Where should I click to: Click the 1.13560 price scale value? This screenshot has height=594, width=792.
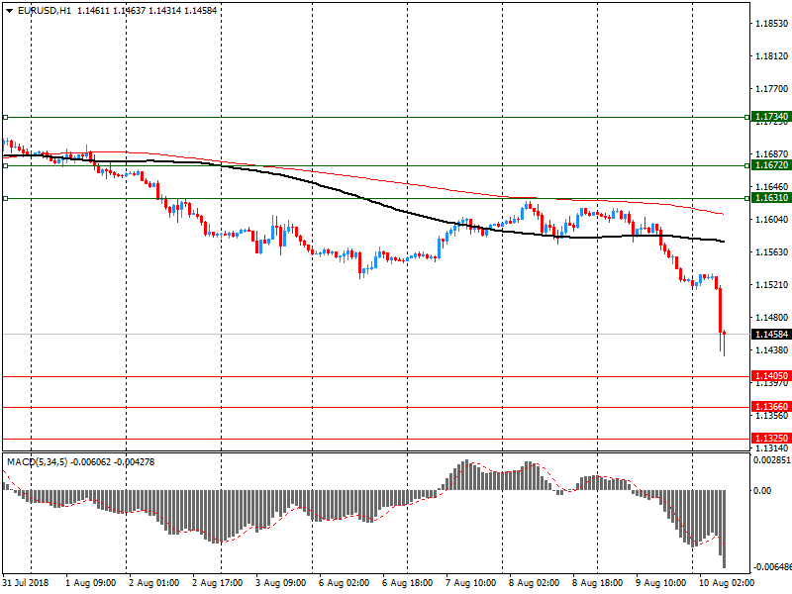[x=772, y=416]
